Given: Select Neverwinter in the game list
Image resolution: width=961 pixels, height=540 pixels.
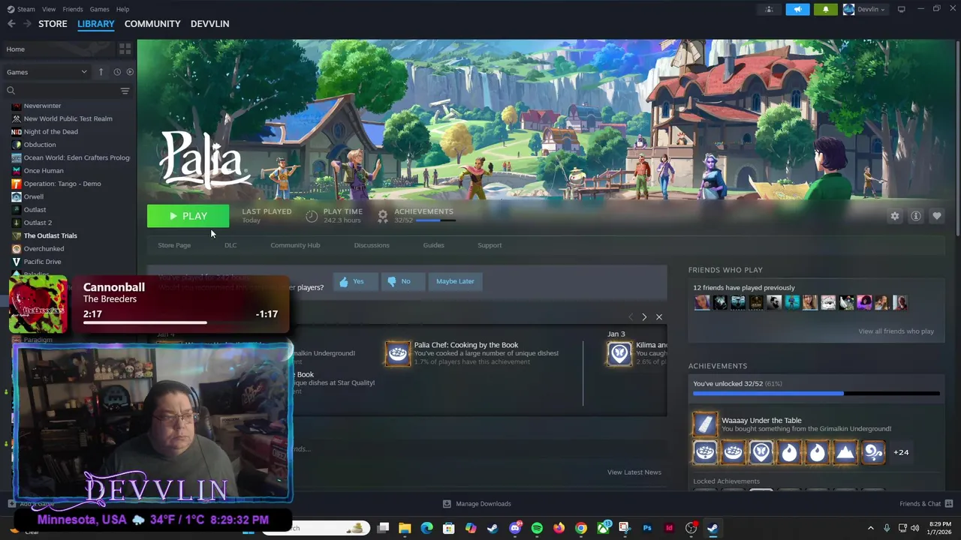Looking at the screenshot, I should (x=42, y=106).
